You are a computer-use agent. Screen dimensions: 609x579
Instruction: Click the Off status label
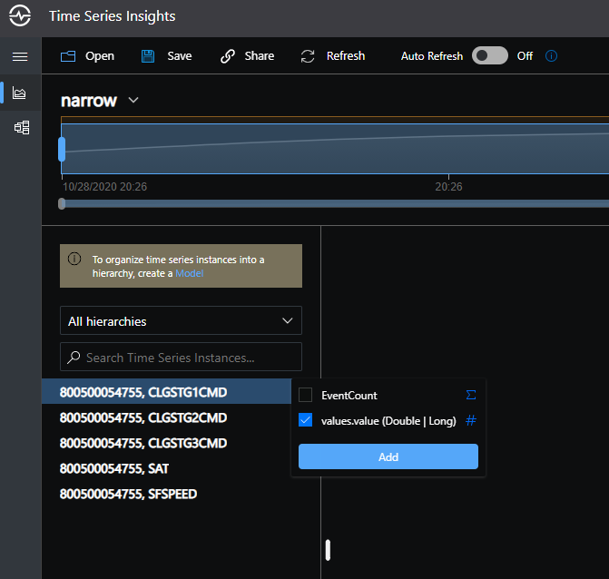click(525, 56)
